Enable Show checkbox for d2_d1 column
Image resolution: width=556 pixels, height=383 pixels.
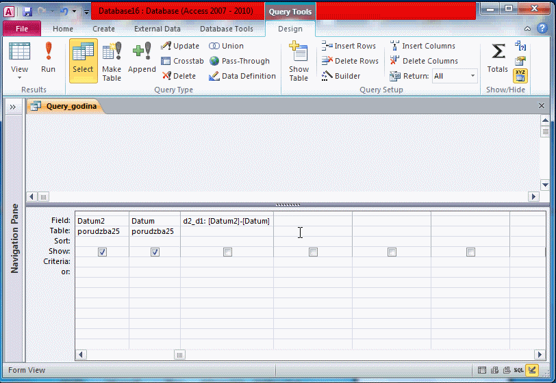click(227, 252)
